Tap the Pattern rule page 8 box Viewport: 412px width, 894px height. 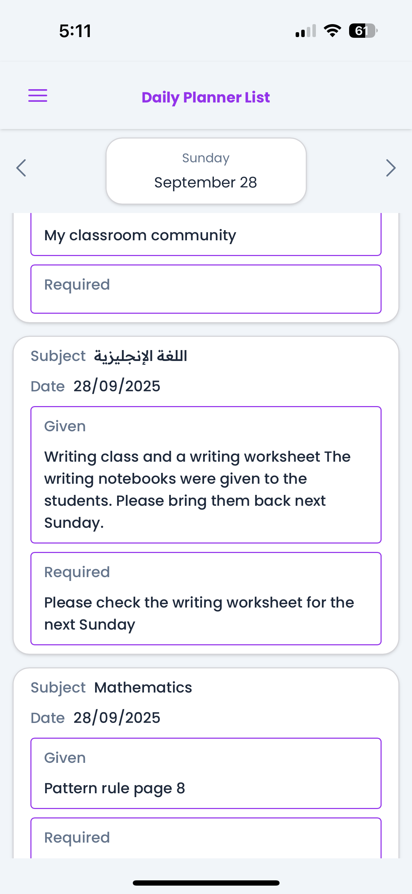[206, 773]
